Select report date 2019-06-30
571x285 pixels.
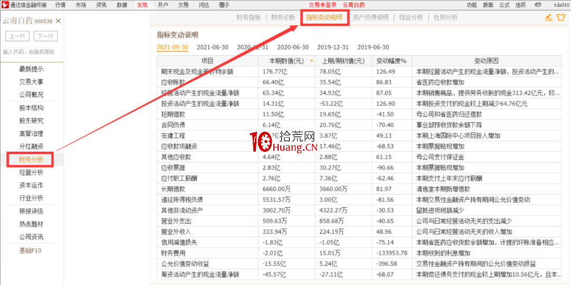373,47
